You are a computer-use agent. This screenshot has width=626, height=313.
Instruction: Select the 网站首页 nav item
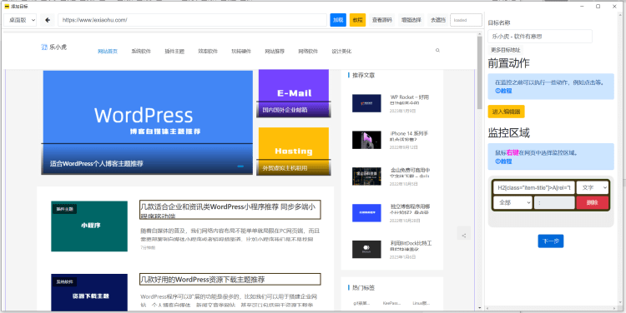(108, 52)
